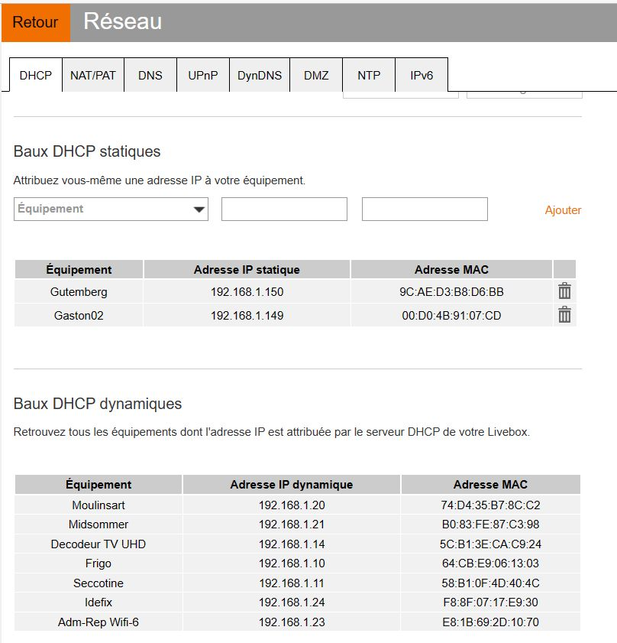The height and width of the screenshot is (643, 617).
Task: Click MAC address E8:1B:69:2D:10:70
Action: coord(490,622)
